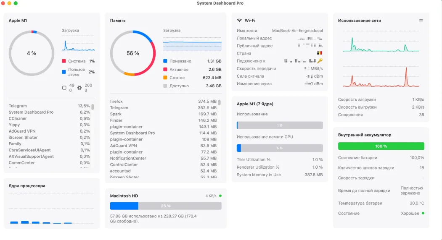The height and width of the screenshot is (240, 442).
Task: Select CoreServicesUIAgent process row
Action: [49, 150]
